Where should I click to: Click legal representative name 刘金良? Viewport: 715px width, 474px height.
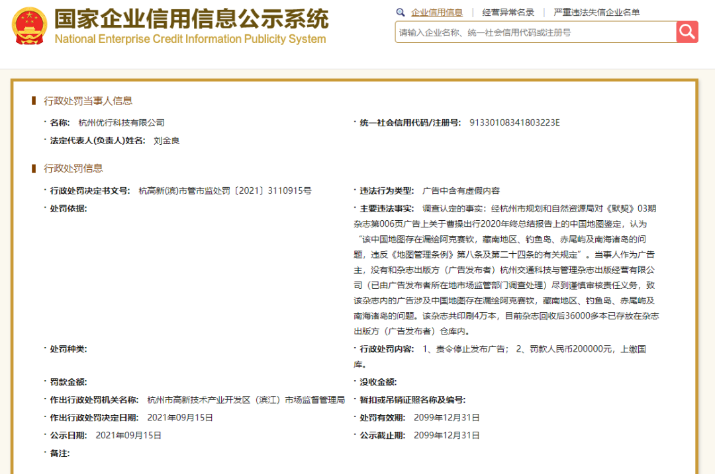[x=166, y=141]
